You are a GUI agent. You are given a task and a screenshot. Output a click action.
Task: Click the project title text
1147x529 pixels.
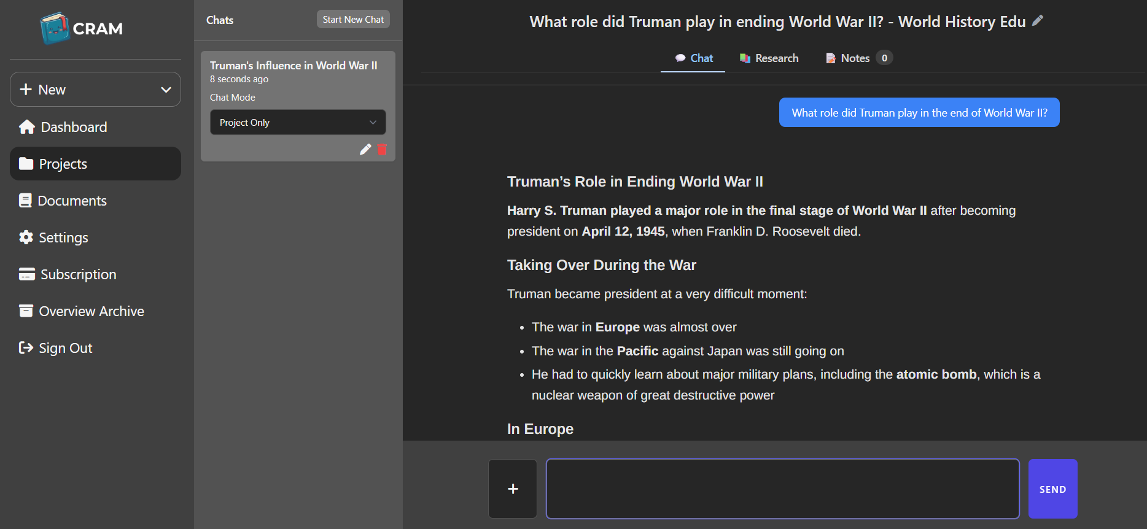pyautogui.click(x=778, y=21)
